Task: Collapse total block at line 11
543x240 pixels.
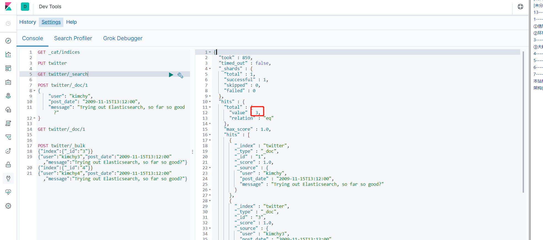Action: point(210,107)
